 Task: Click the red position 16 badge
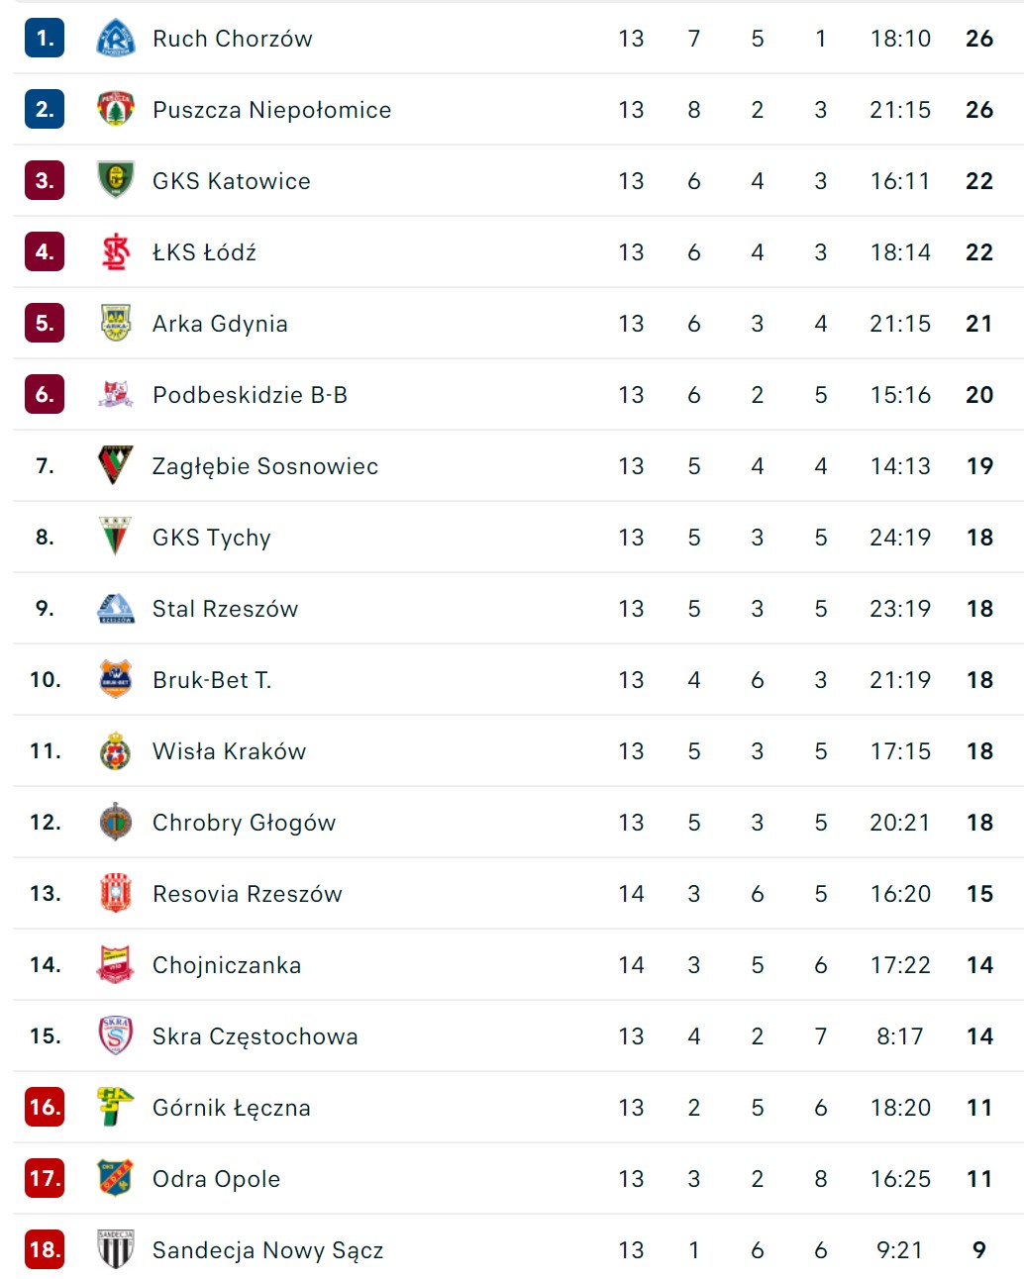[x=45, y=1107]
